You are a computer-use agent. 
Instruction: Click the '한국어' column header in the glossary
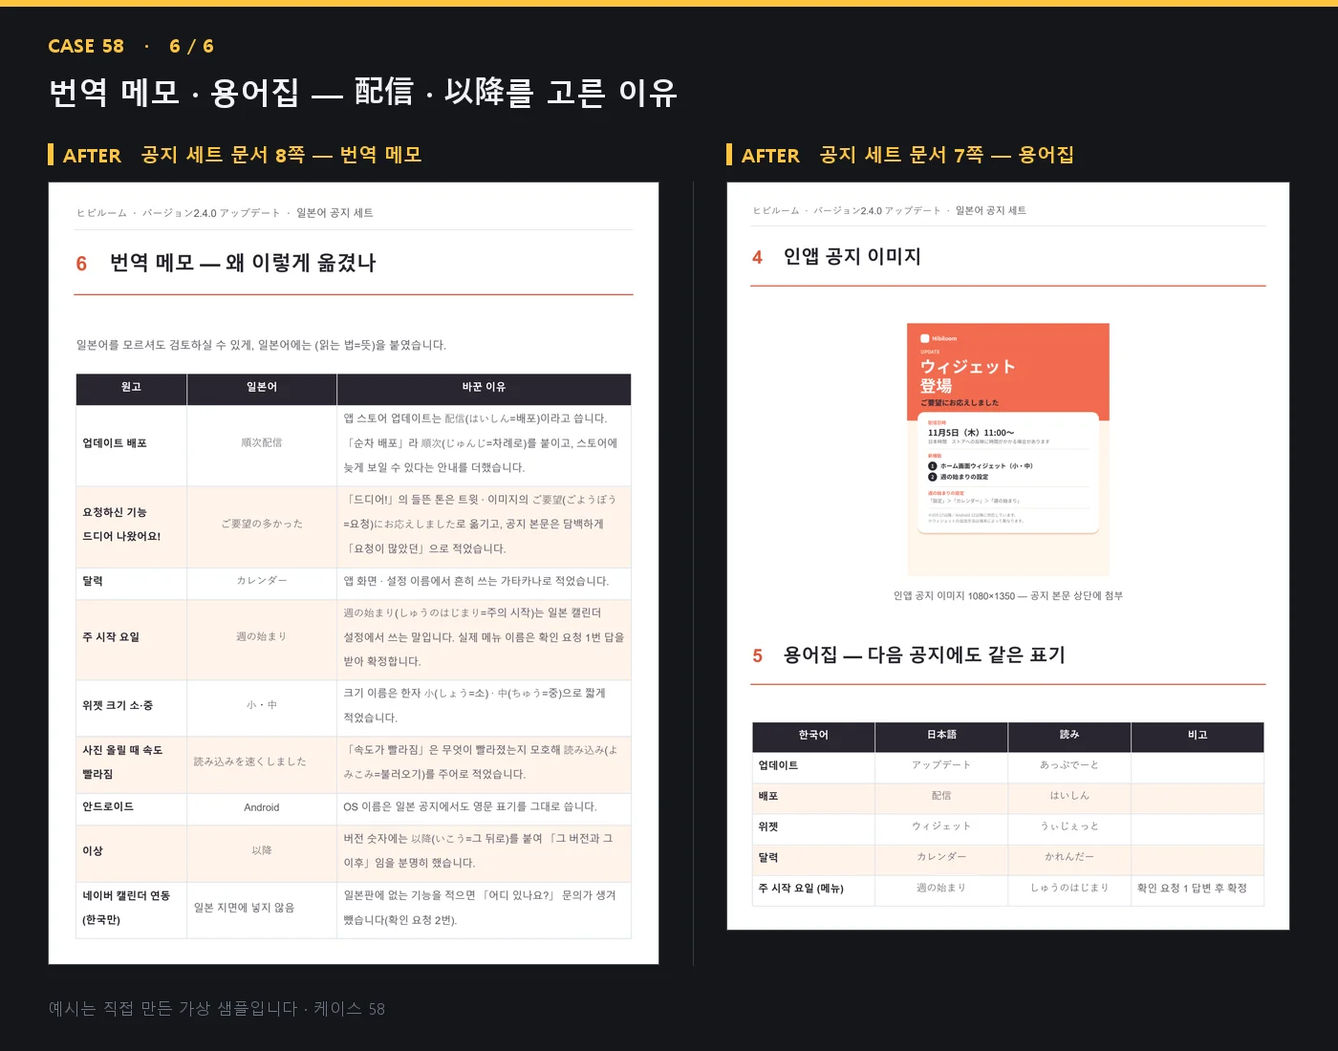[x=813, y=735]
